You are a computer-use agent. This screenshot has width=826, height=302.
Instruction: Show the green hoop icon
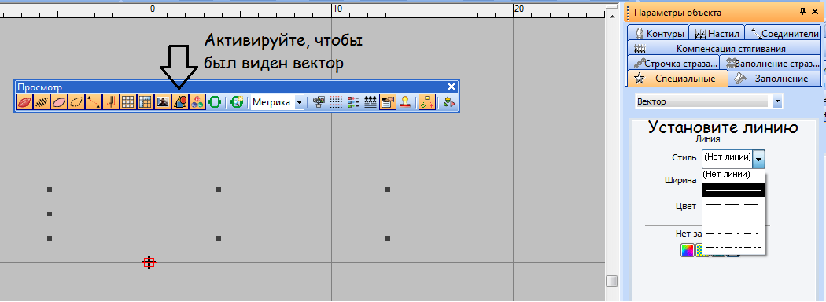pos(215,102)
